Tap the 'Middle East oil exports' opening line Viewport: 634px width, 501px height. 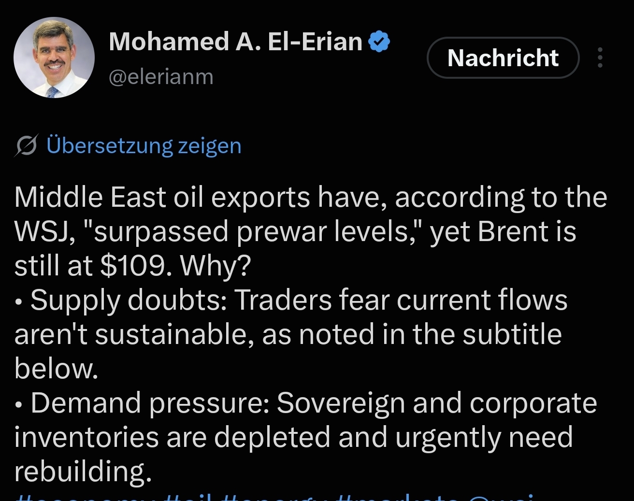click(x=310, y=198)
